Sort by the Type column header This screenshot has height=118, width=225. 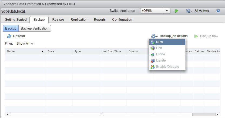click(x=86, y=51)
